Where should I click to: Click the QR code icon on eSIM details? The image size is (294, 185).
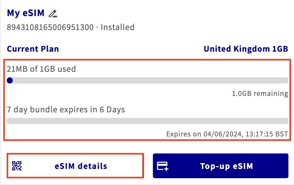(17, 166)
